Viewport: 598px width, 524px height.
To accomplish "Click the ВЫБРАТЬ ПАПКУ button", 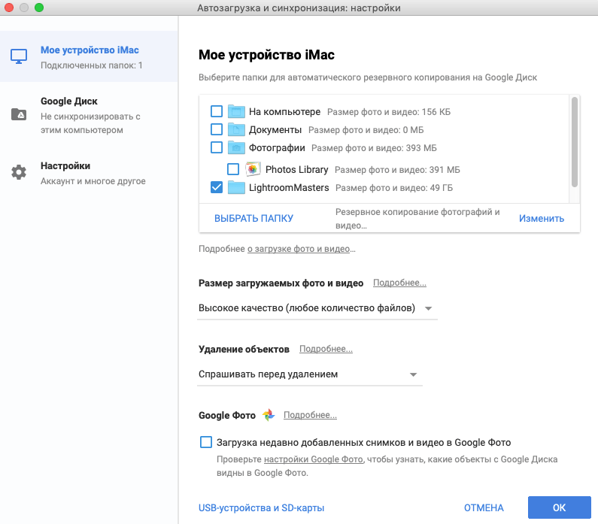I will tap(253, 218).
